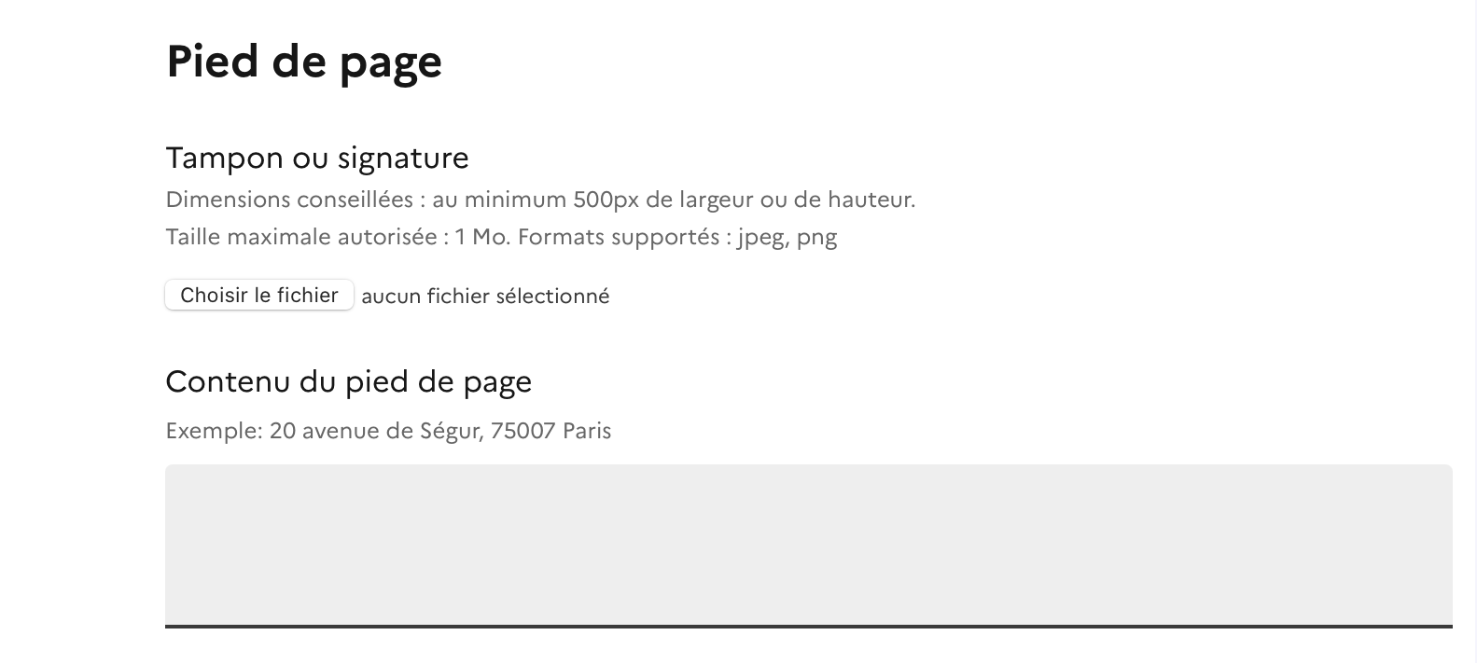Focus the footer content text area

(x=808, y=545)
